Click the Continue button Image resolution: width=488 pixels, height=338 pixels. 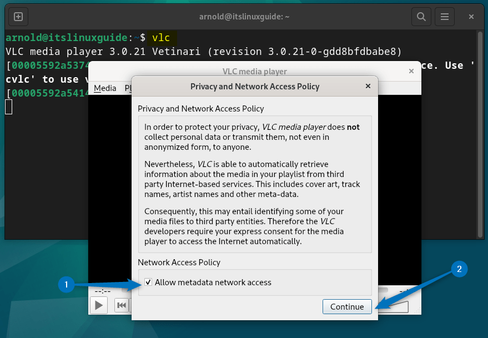coord(347,307)
